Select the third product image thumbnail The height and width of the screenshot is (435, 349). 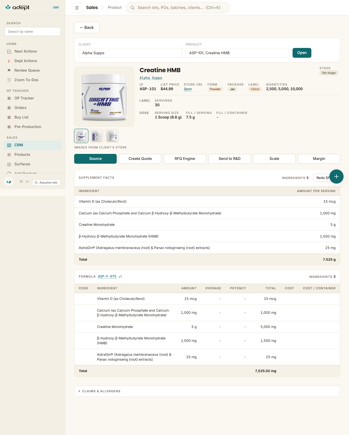(112, 136)
